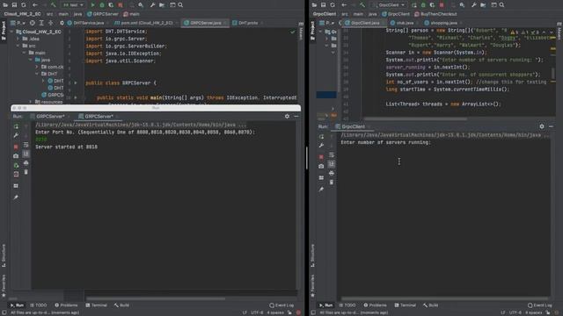
Task: Click the red Stop icon in the right window top toolbar
Action: pos(442,5)
